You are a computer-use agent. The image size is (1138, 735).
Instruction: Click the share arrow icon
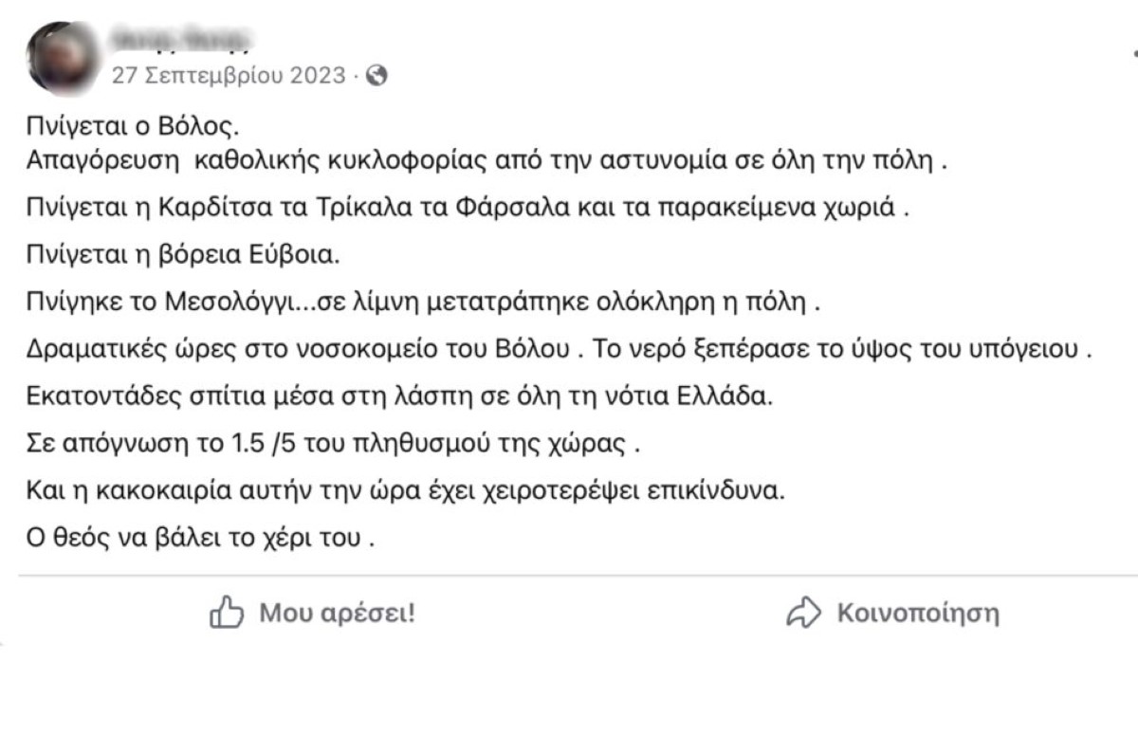[x=802, y=613]
